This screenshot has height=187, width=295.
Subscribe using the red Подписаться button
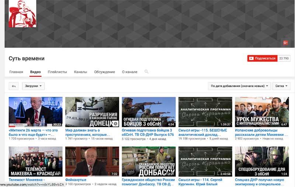click(262, 58)
